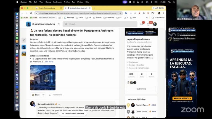
Task: Click the thumbs-up Liked icon
Action: click(x=33, y=95)
